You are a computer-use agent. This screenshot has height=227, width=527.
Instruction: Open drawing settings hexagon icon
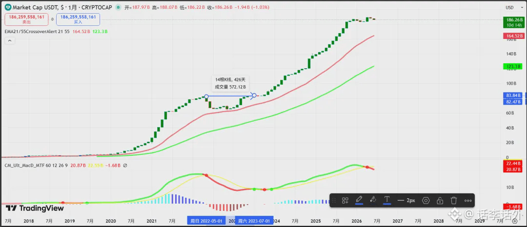coord(426,201)
